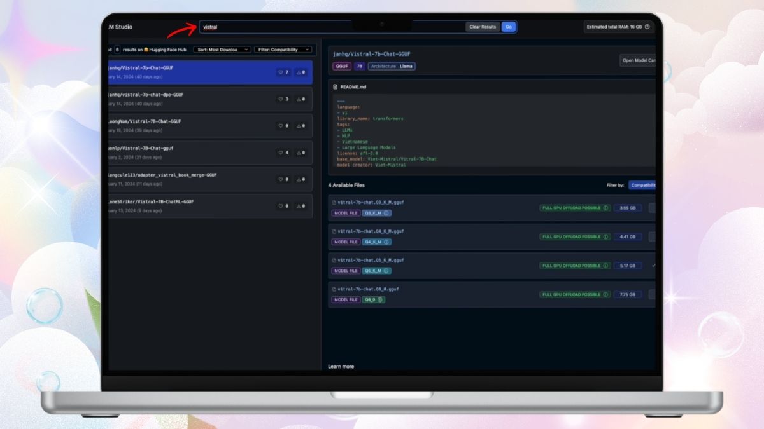
Task: Select the Vistral-7b-Chat-GGUF result from janhq
Action: click(x=210, y=72)
